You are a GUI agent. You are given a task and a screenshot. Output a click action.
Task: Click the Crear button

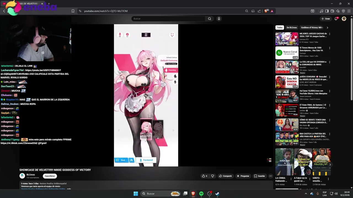326,19
